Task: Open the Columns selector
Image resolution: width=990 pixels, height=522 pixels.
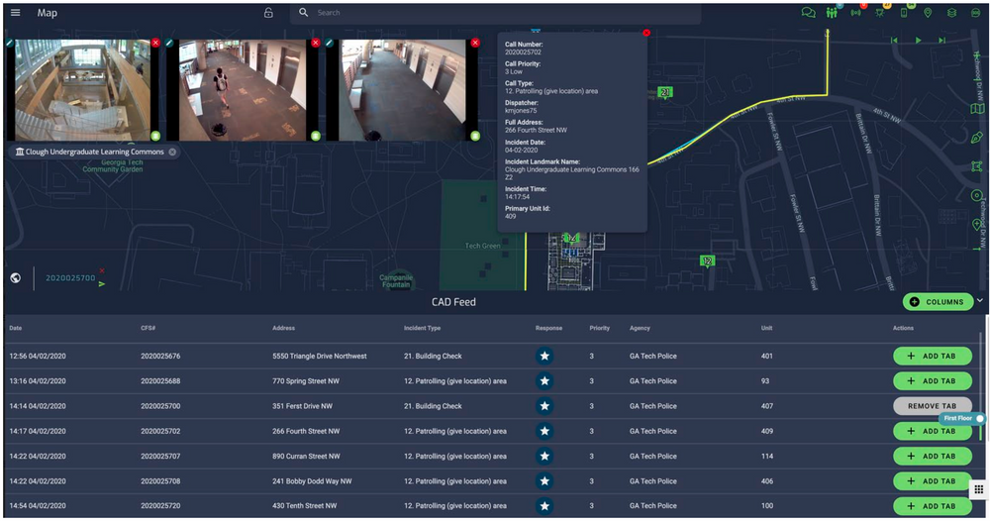Action: (x=937, y=302)
